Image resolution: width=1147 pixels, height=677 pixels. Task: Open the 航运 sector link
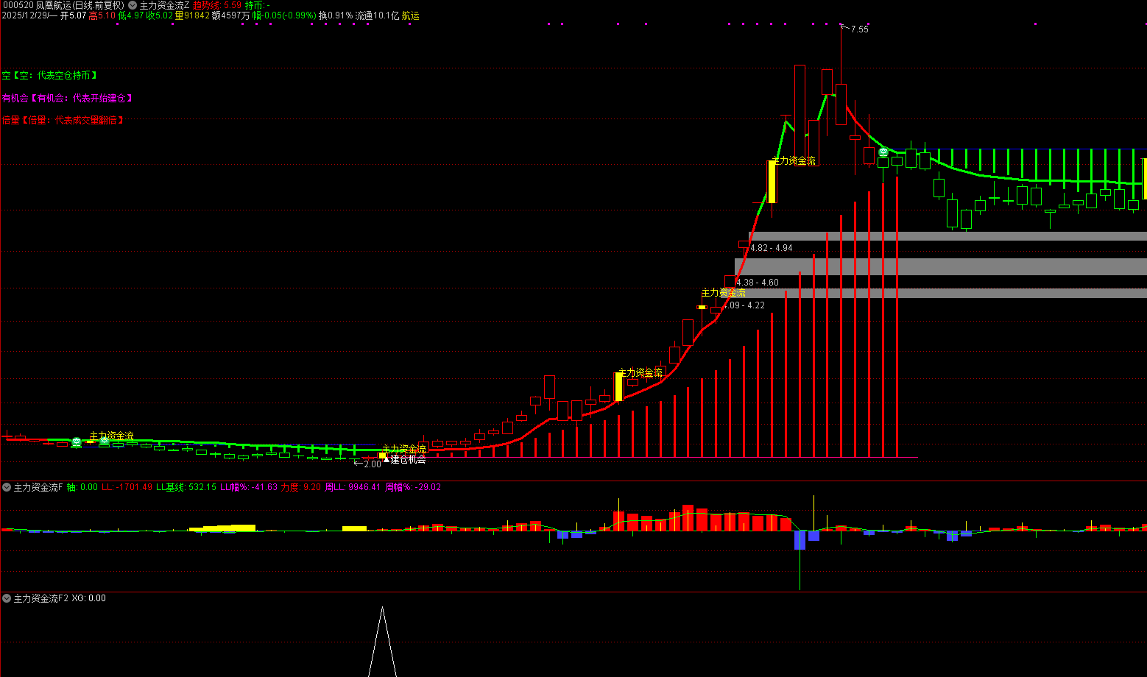pyautogui.click(x=411, y=15)
